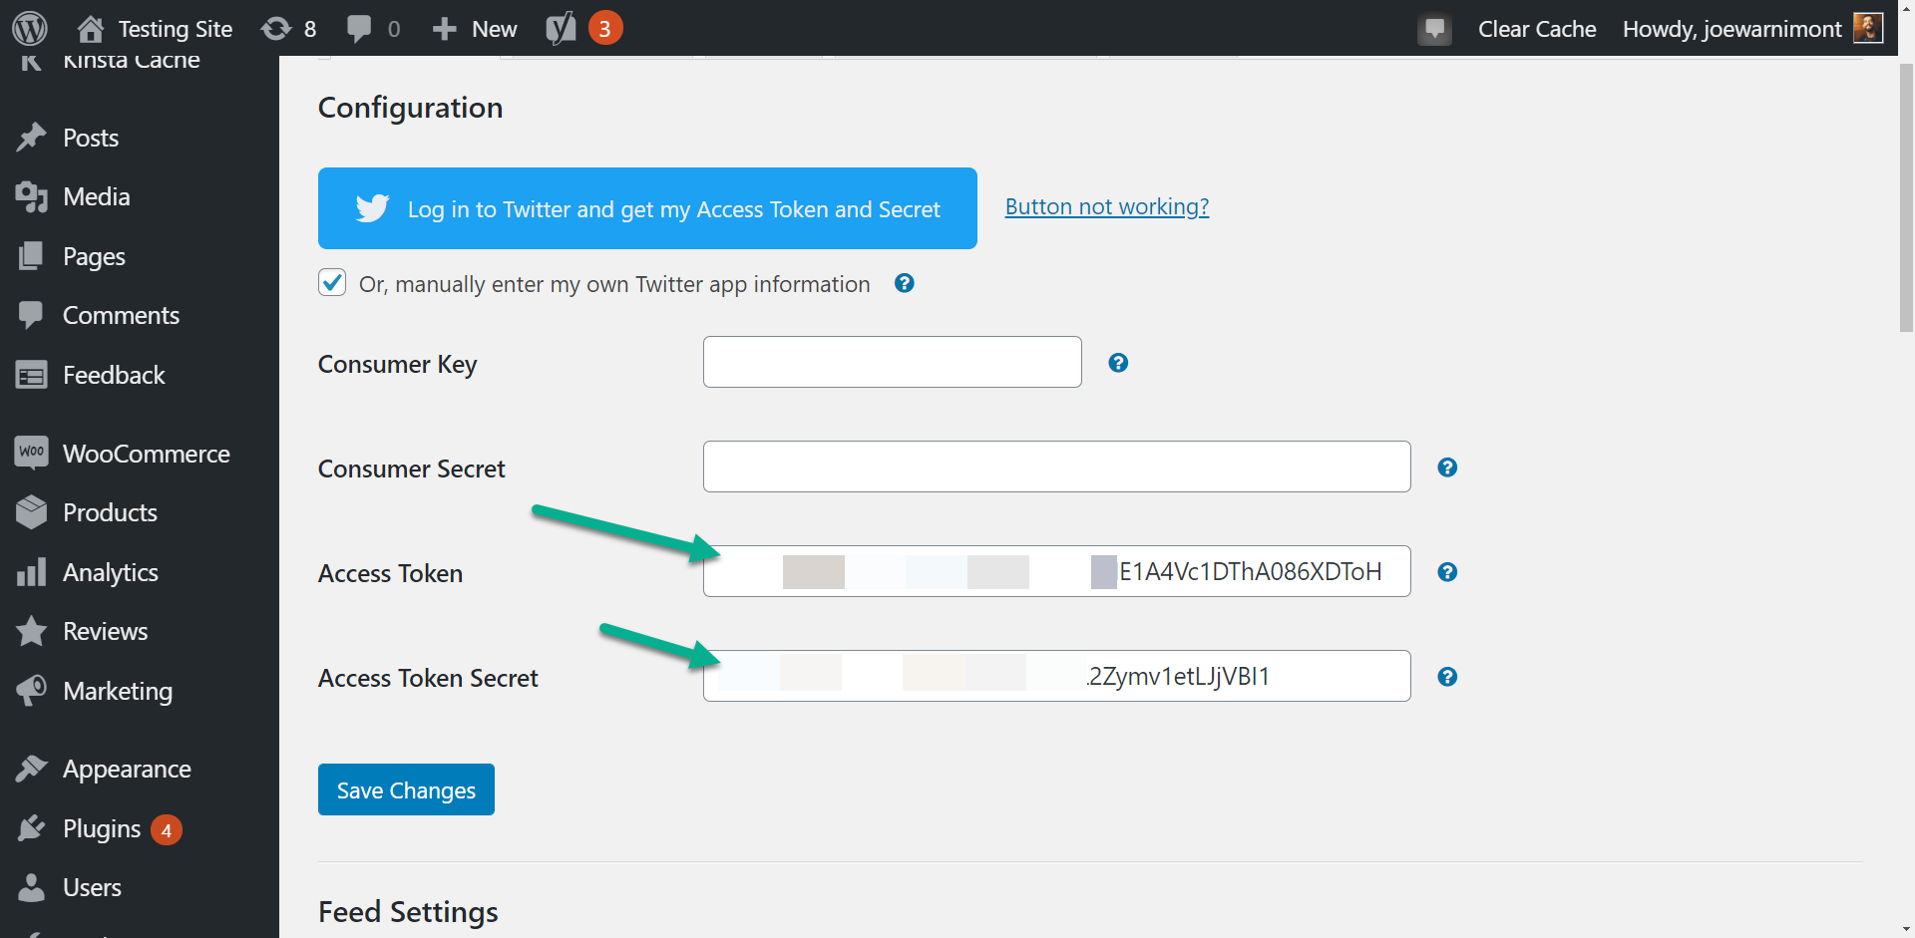This screenshot has height=938, width=1915.
Task: Open WooCommerce in the sidebar
Action: coord(146,454)
